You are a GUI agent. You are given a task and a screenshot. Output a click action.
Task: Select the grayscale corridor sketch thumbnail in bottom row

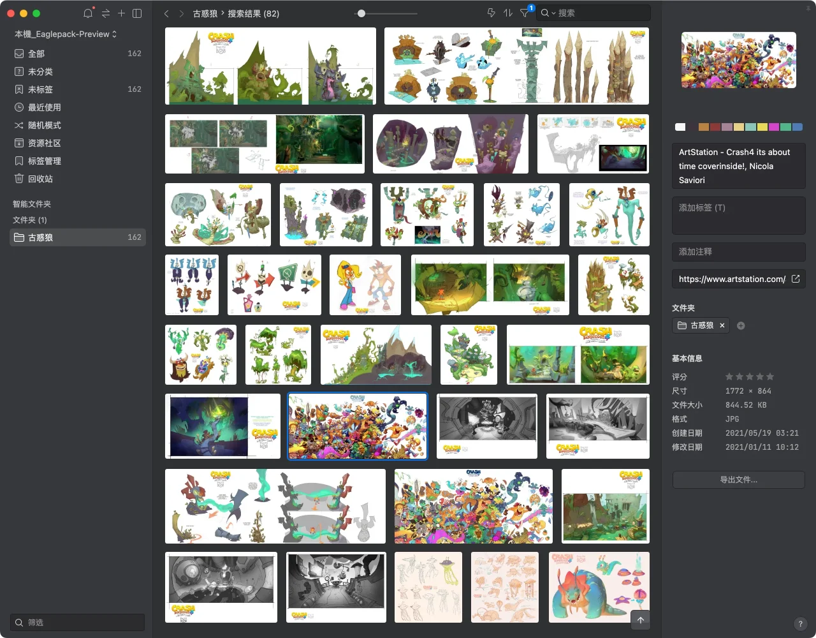336,587
